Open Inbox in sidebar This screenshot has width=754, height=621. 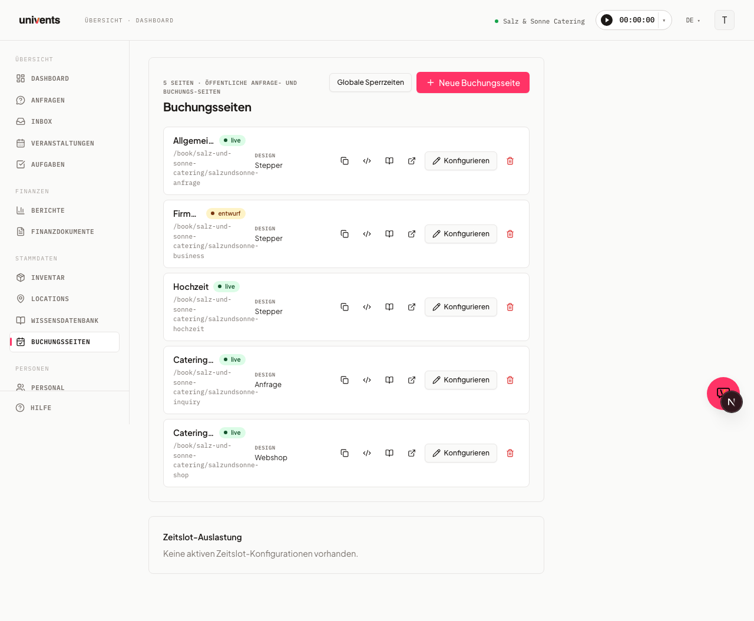65,121
